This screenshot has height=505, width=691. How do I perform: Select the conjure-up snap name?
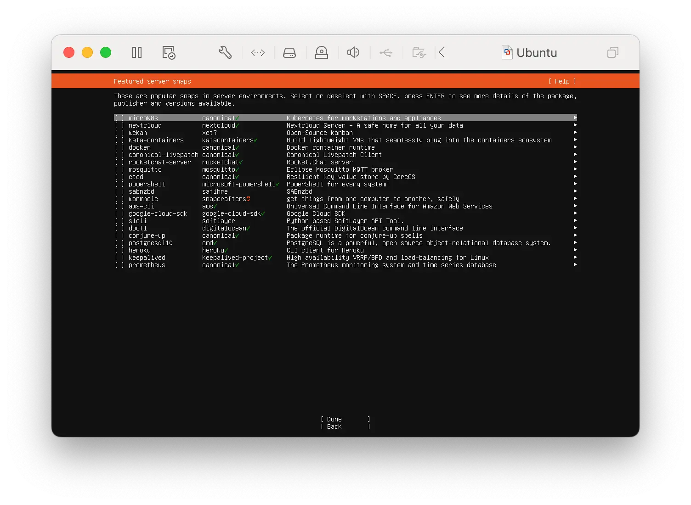pyautogui.click(x=147, y=236)
